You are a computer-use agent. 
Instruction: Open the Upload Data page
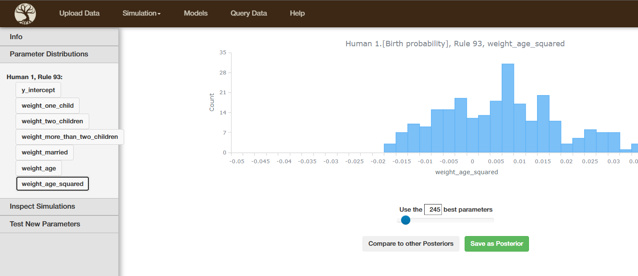[x=79, y=13]
